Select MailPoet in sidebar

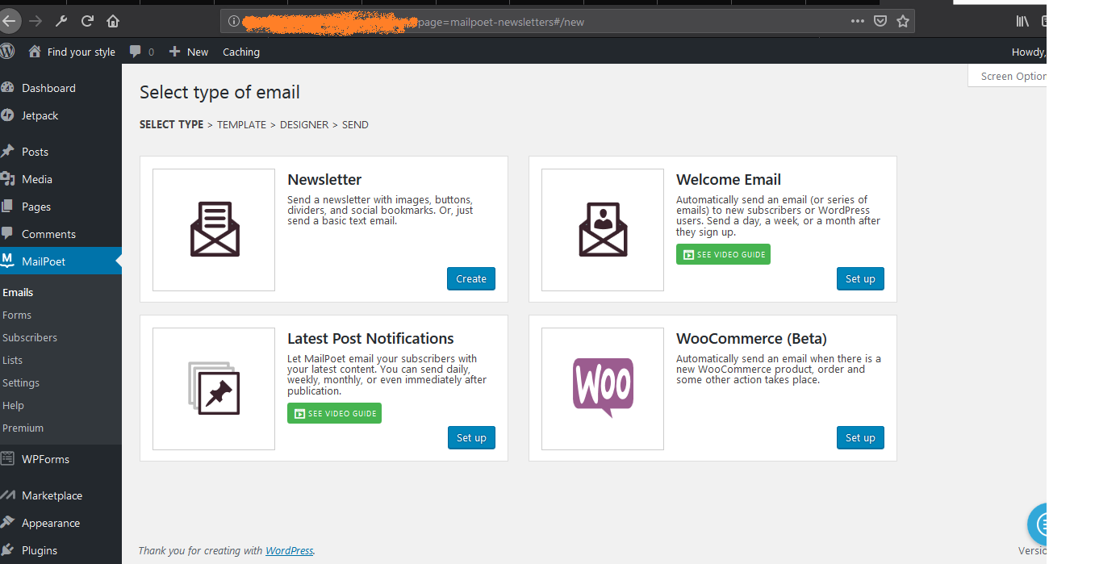pos(61,261)
